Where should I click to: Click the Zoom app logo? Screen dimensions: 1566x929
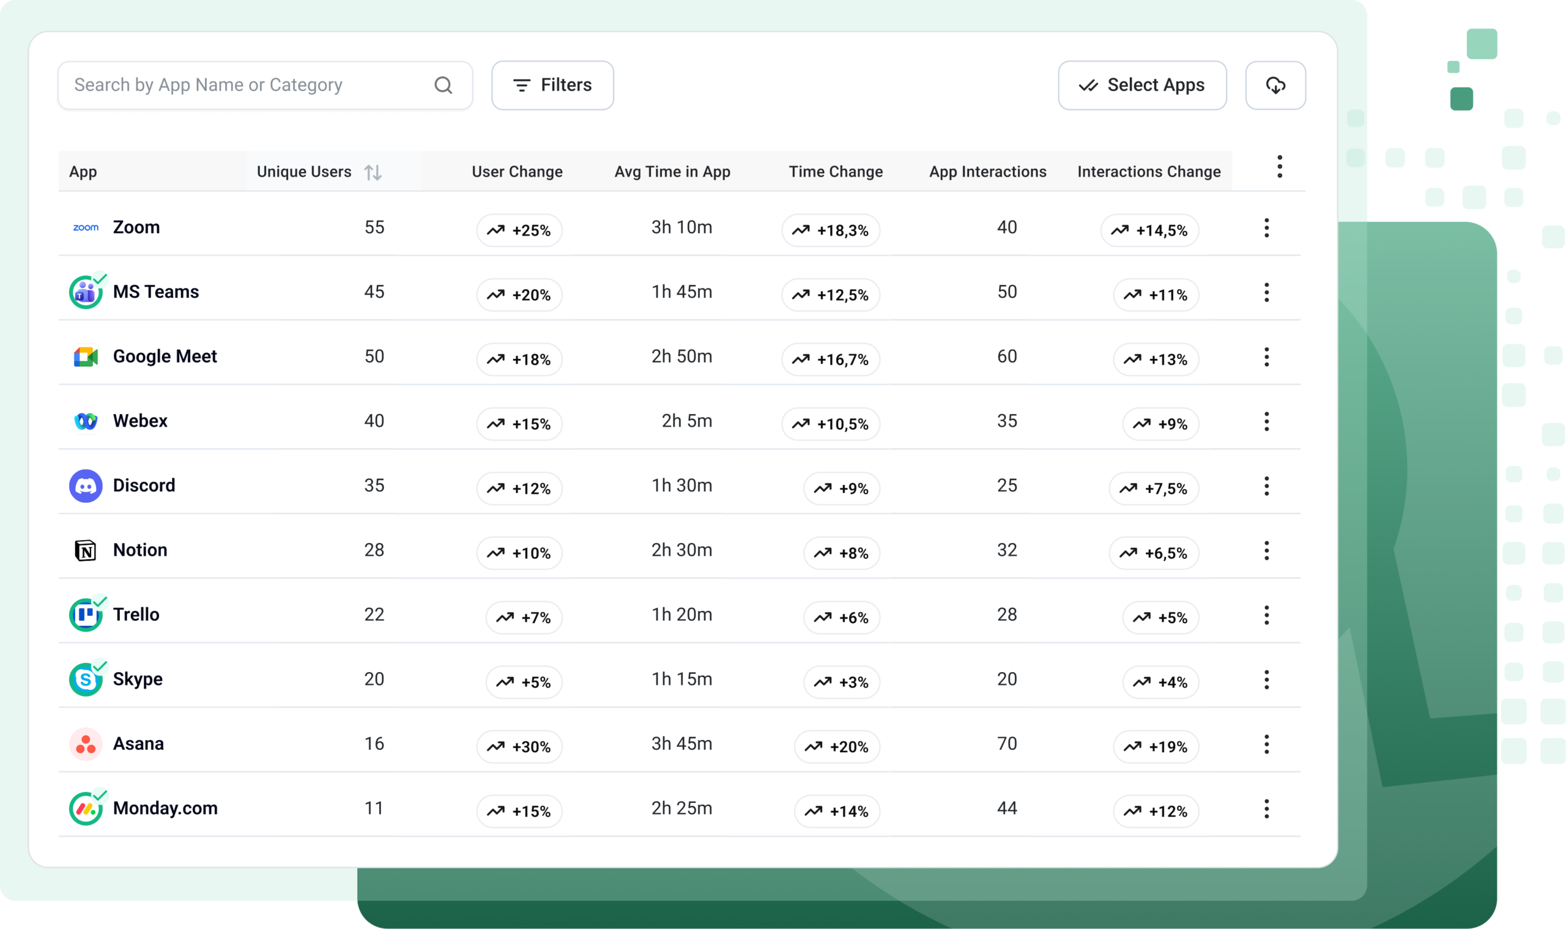(86, 228)
